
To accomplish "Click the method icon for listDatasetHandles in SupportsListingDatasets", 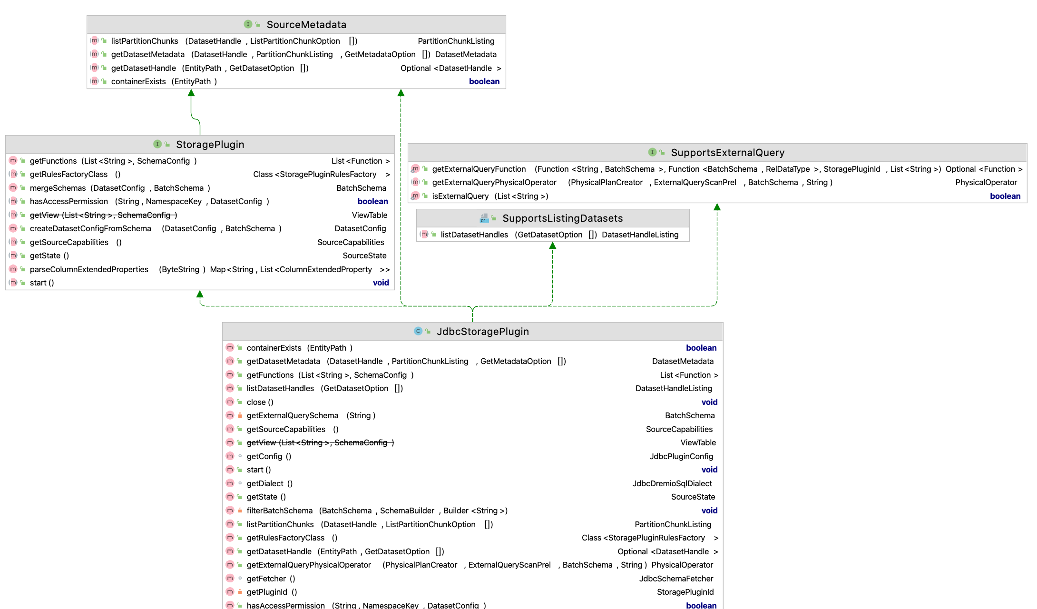I will pos(424,235).
